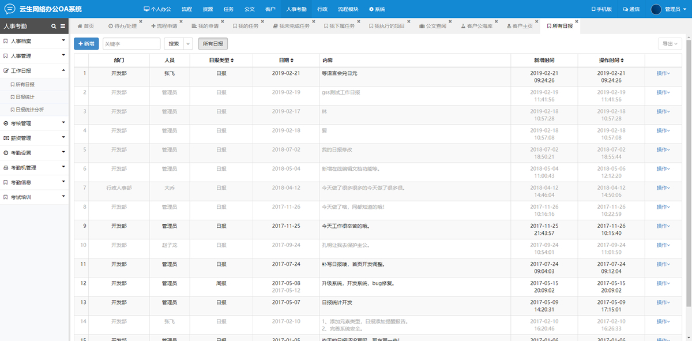This screenshot has height=341, width=692.
Task: Open 日报统计分析 in sidebar
Action: click(29, 110)
